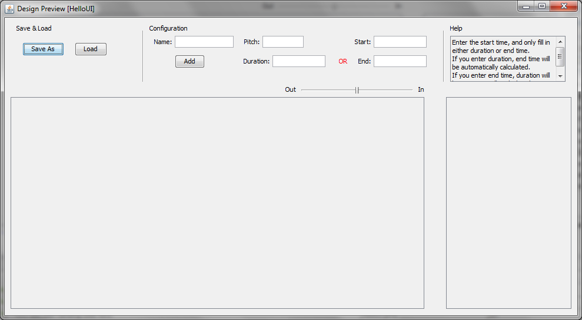Click the Help panel scrollbar thumb
This screenshot has height=320, width=582.
tap(560, 57)
